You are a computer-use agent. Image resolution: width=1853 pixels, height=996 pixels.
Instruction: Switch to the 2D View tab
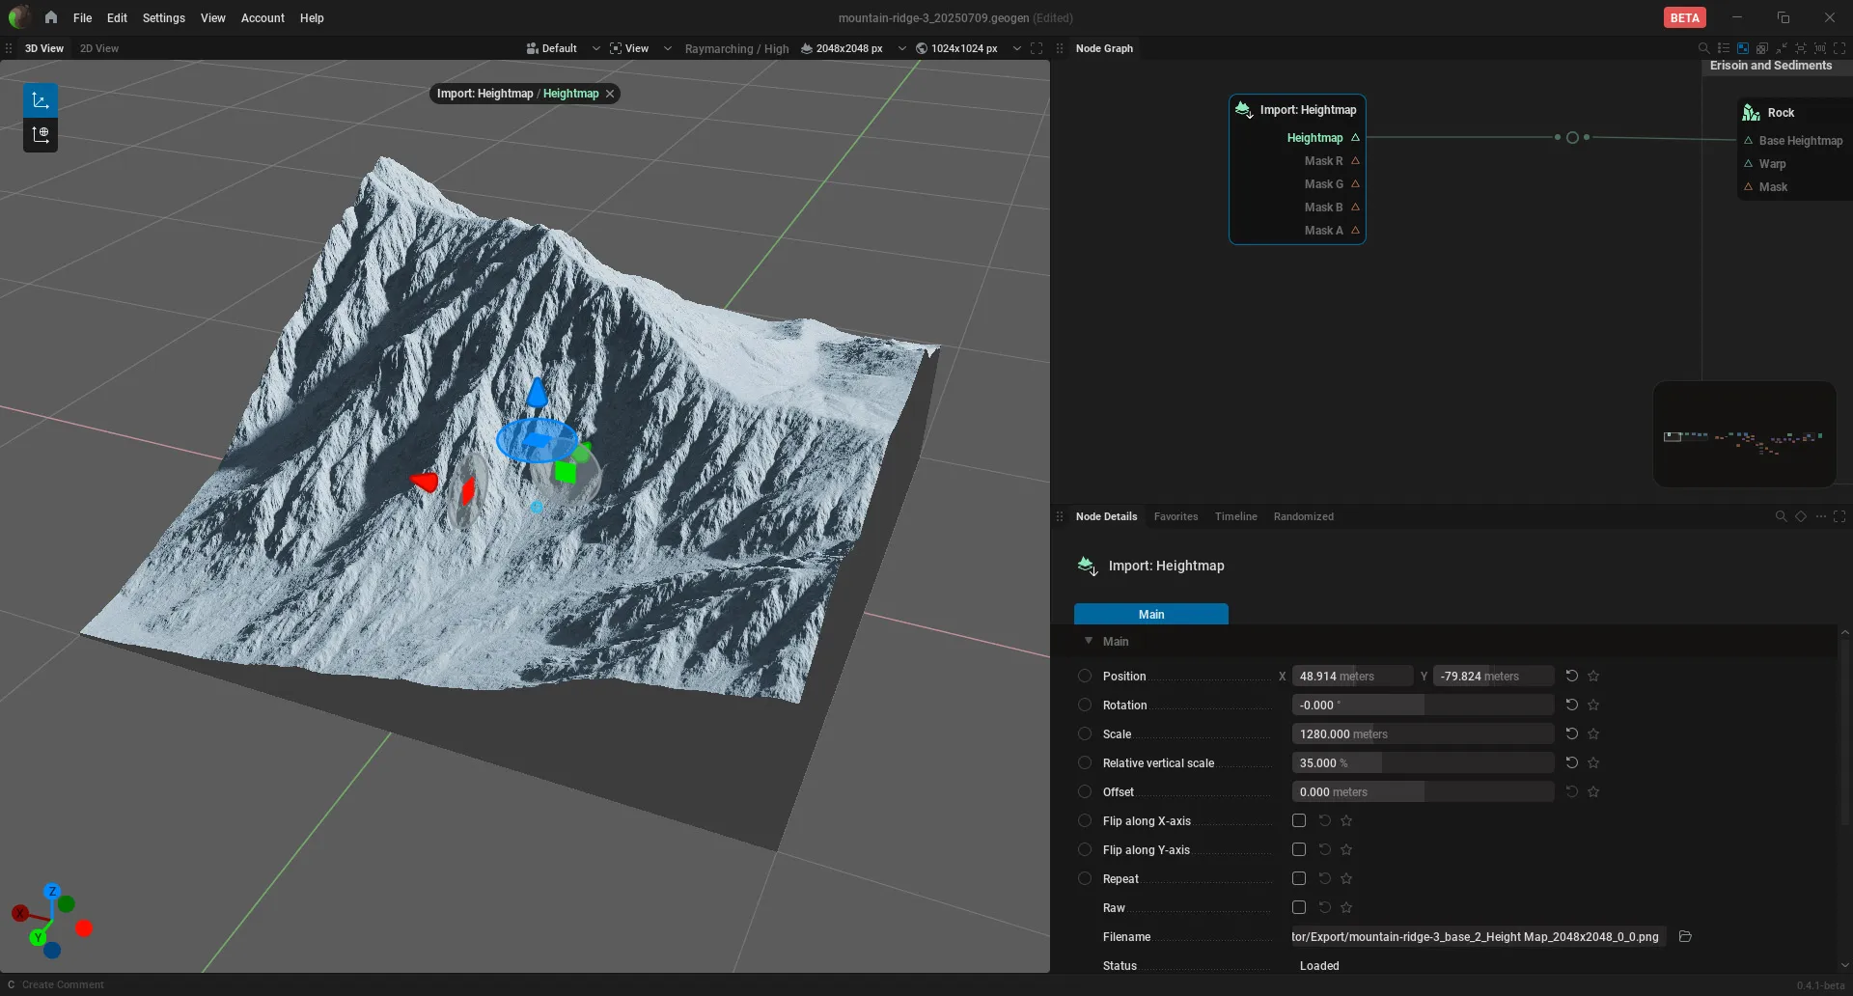(x=99, y=48)
